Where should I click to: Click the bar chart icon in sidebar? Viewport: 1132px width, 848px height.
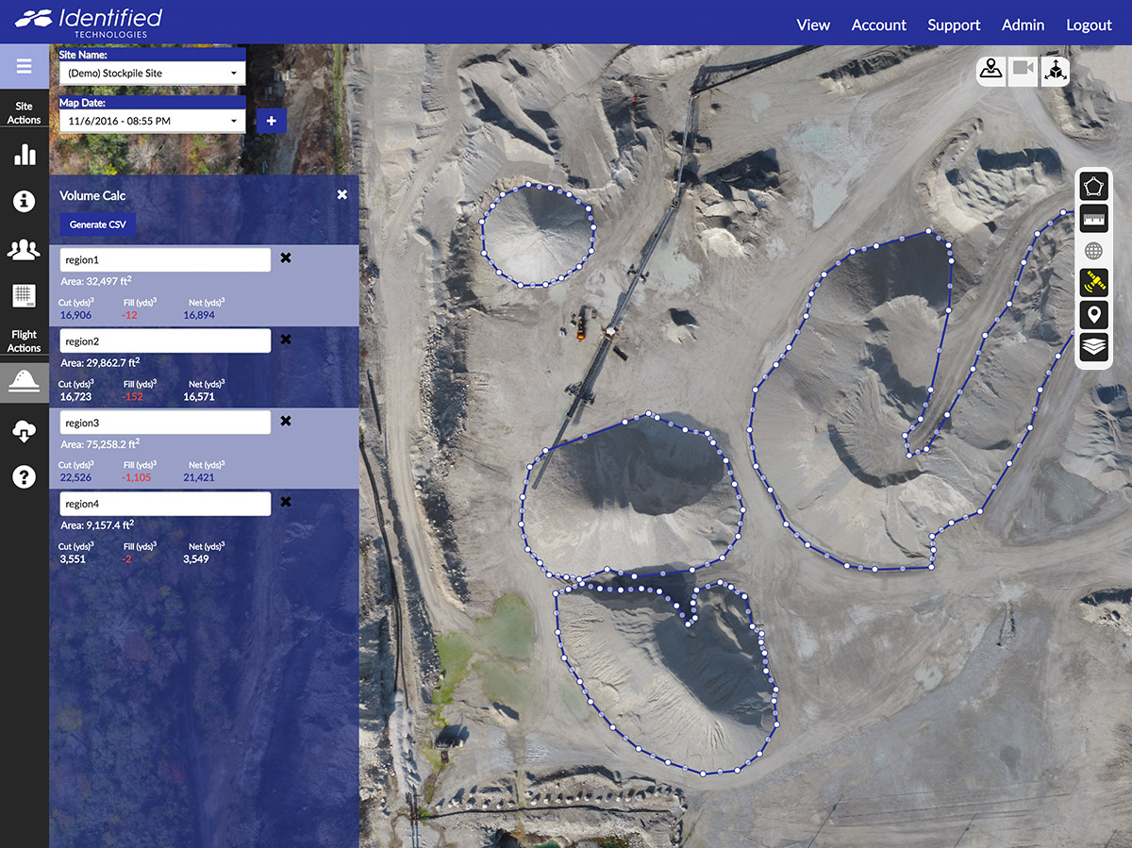(x=25, y=155)
